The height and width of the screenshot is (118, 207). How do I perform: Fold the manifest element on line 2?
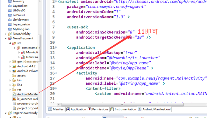pyautogui.click(x=56, y=2)
